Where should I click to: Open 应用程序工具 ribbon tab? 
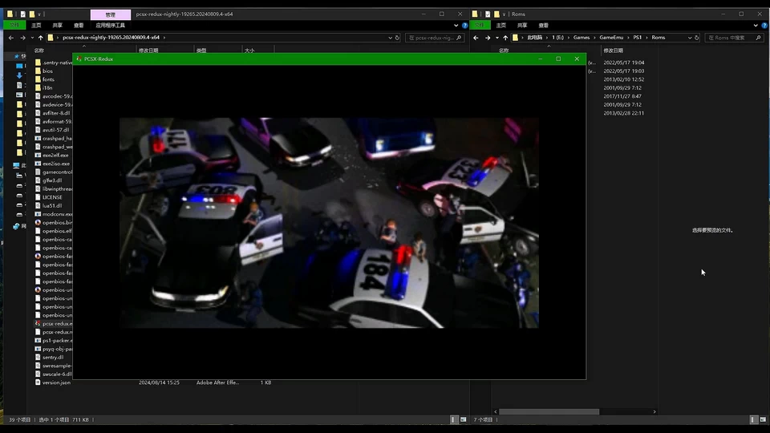pos(110,25)
